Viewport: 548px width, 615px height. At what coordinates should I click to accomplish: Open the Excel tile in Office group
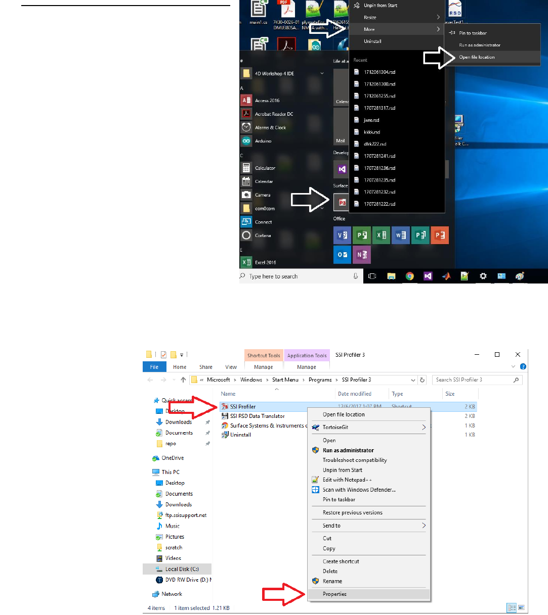click(x=381, y=235)
